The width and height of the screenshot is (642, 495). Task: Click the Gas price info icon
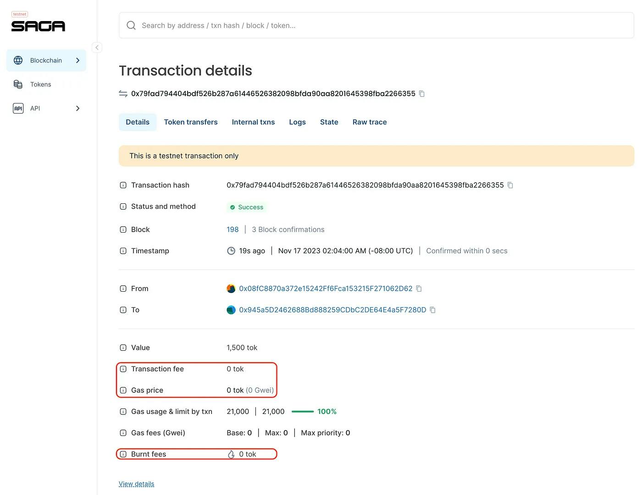tap(123, 390)
